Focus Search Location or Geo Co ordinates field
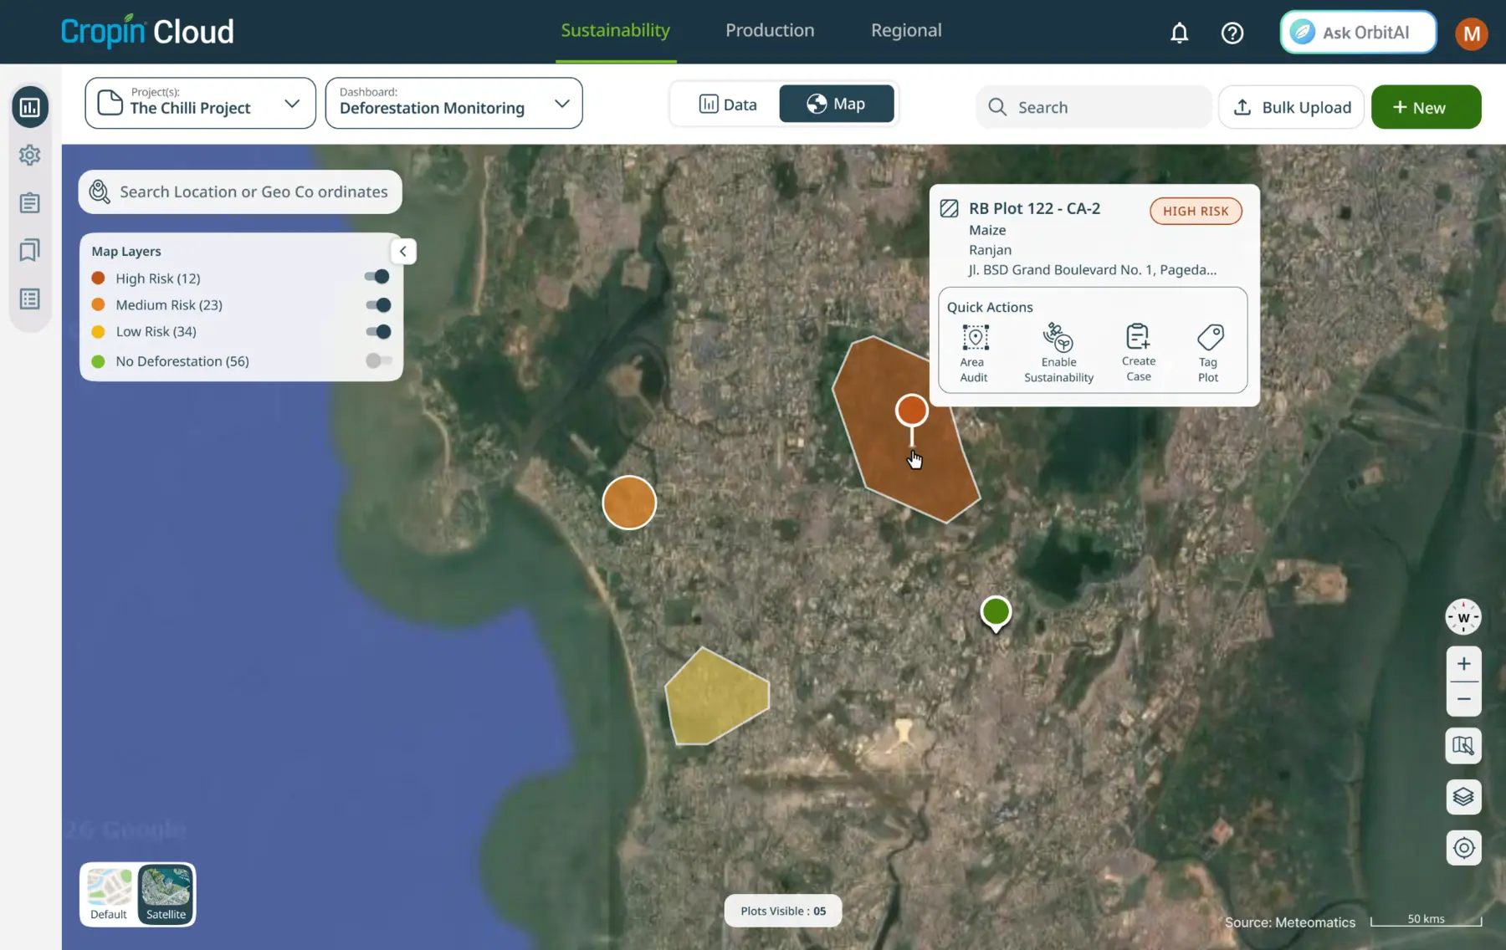 240,192
